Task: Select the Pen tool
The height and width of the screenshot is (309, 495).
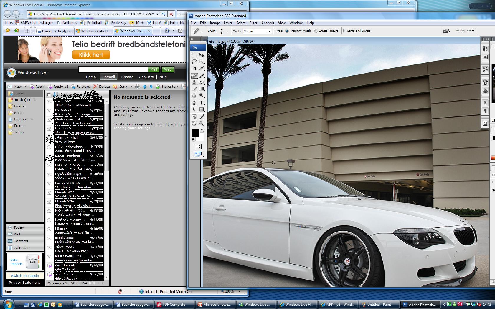Action: 194,103
